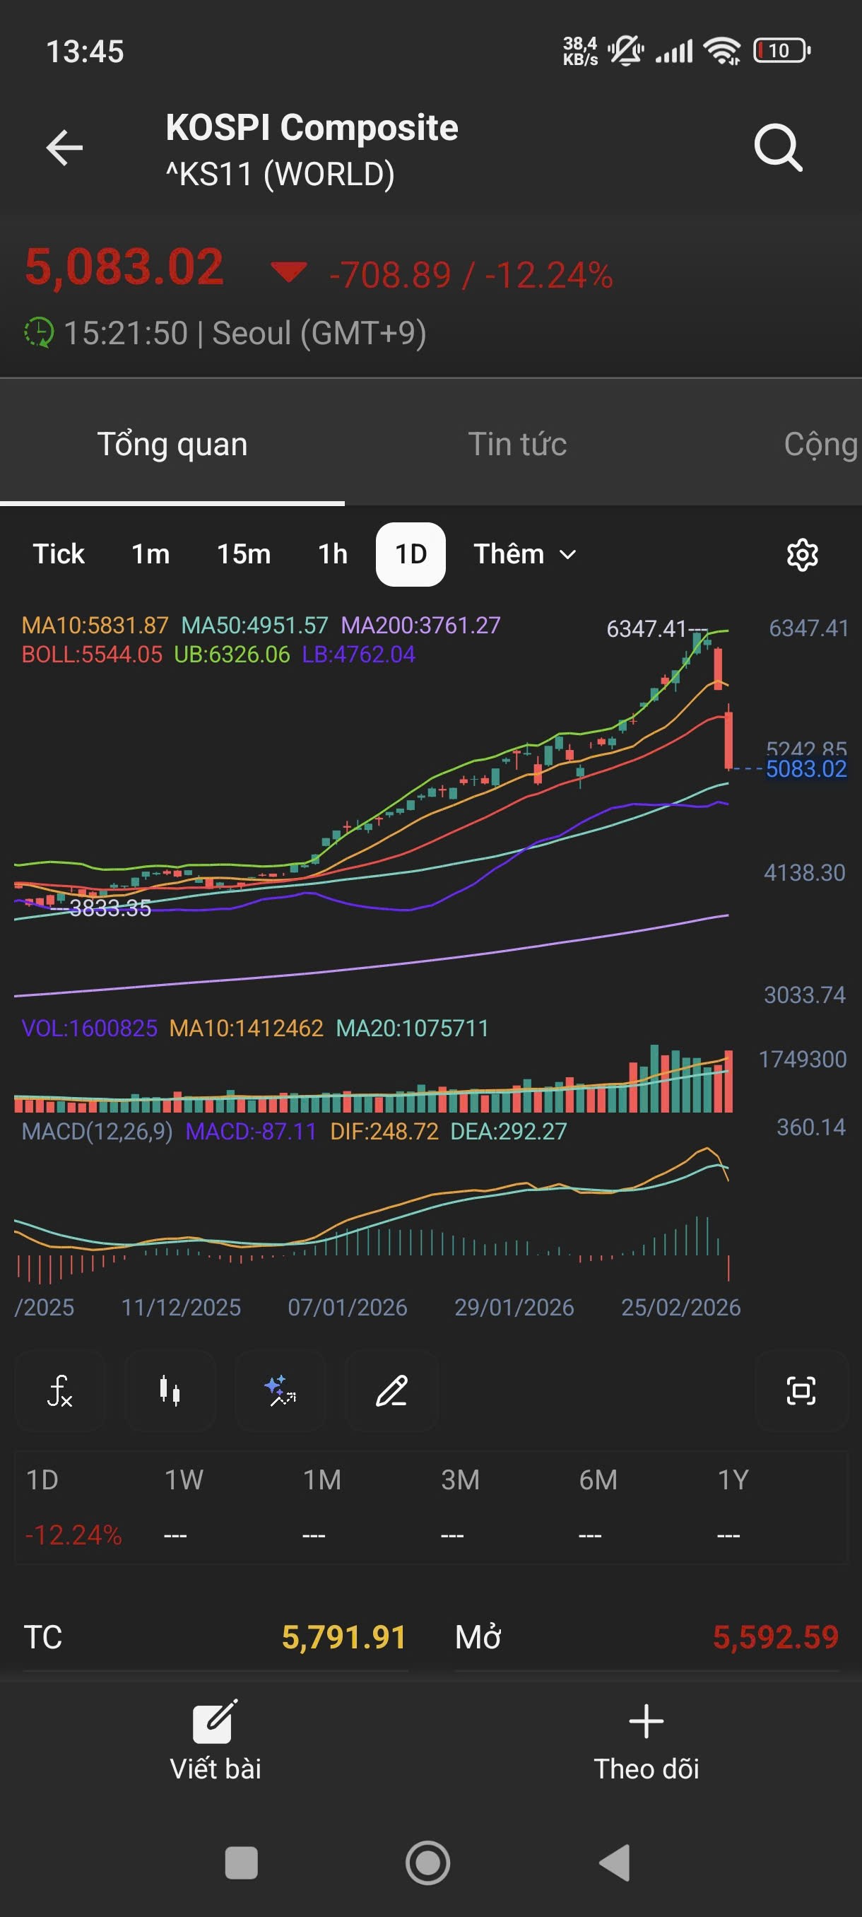Expand chart to fullscreen
Screen dimensions: 862x1917
click(x=801, y=1390)
